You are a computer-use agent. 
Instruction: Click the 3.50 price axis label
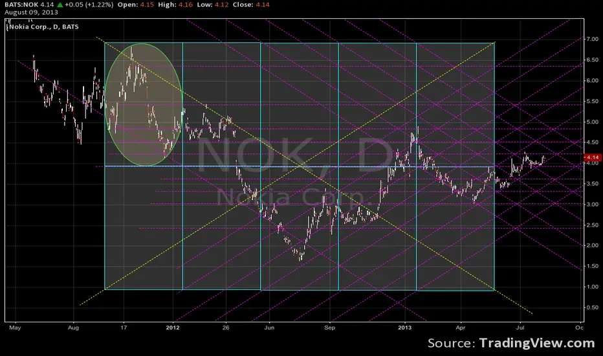[x=592, y=184]
